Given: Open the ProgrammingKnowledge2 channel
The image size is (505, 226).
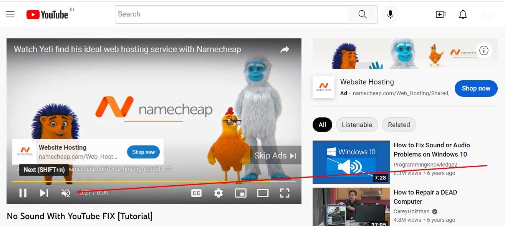Looking at the screenshot, I should tap(426, 165).
